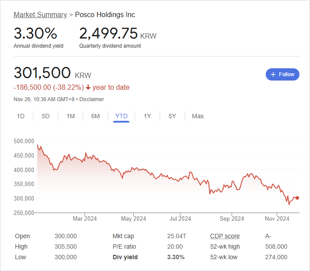Click the Mar 2024 axis marker

[x=85, y=218]
